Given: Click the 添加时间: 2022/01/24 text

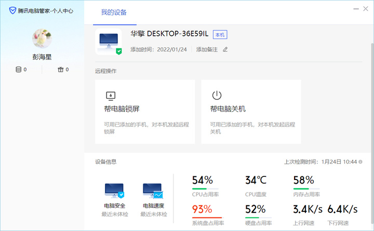Looking at the screenshot, I should [158, 49].
